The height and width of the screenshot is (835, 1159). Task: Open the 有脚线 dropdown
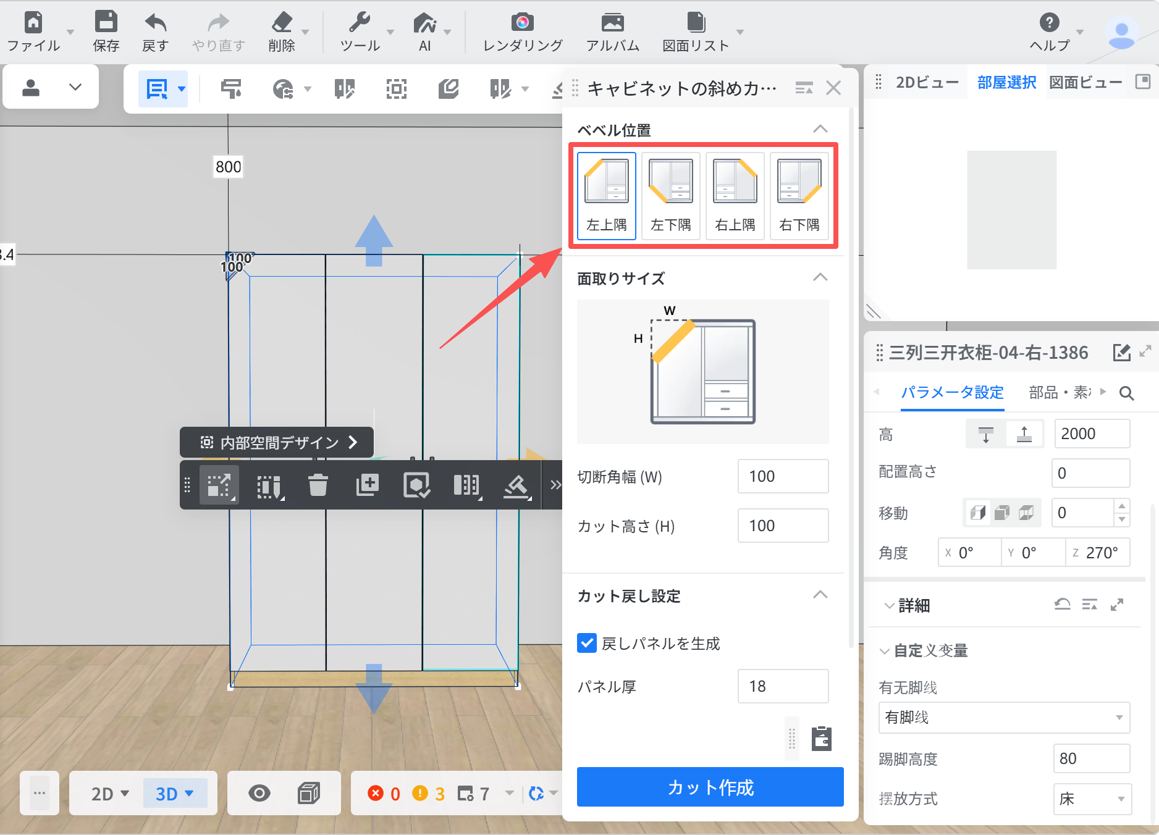pos(1004,717)
